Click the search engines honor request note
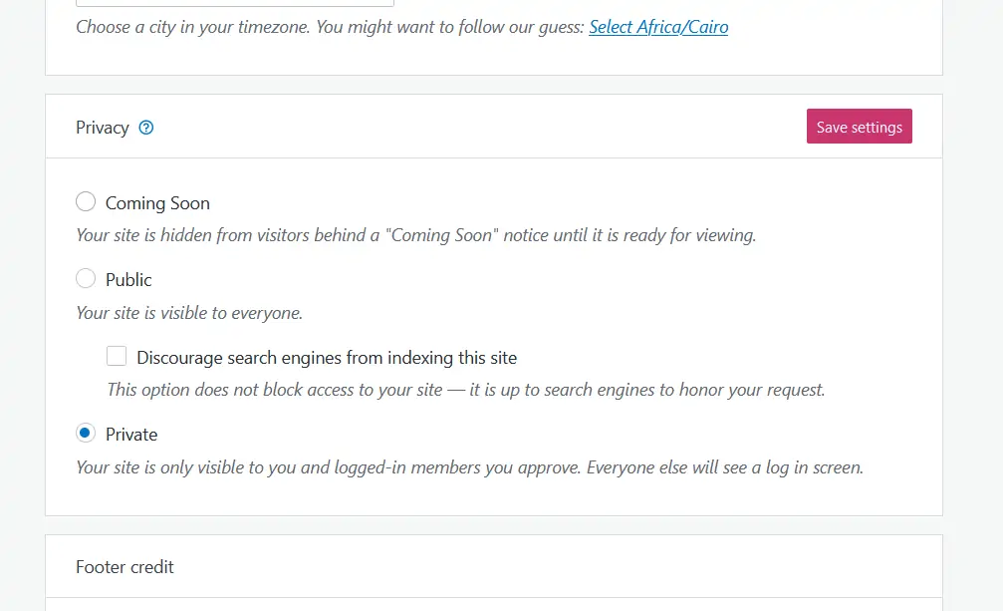This screenshot has height=611, width=1003. pyautogui.click(x=466, y=390)
